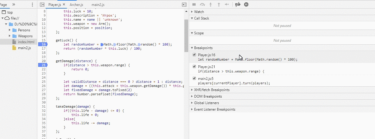Viewport: 375px width, 139px height.
Task: Open the main2.js editor tab
Action: coord(98,5)
